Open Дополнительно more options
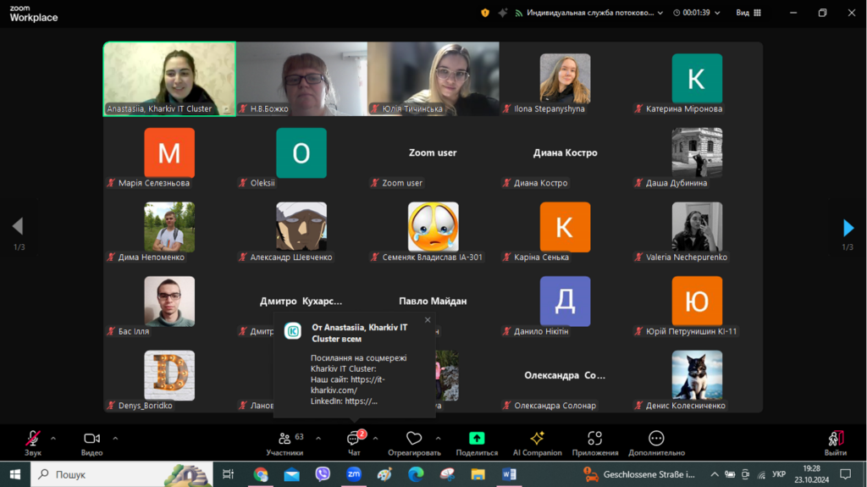 click(656, 443)
